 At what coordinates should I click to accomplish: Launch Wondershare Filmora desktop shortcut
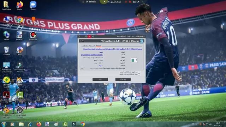(x=20, y=67)
